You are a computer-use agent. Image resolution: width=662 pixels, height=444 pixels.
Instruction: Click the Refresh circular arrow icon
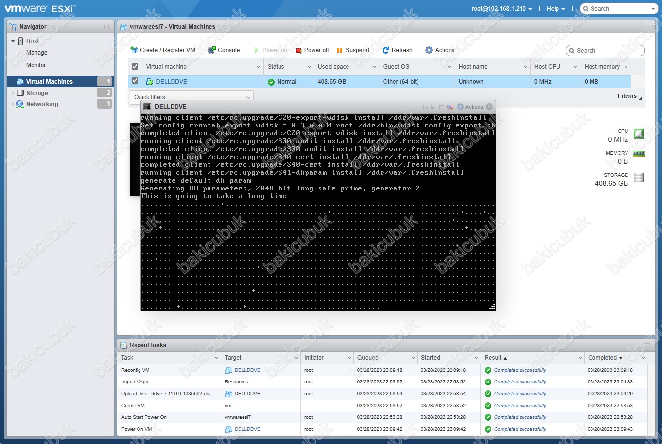[386, 50]
